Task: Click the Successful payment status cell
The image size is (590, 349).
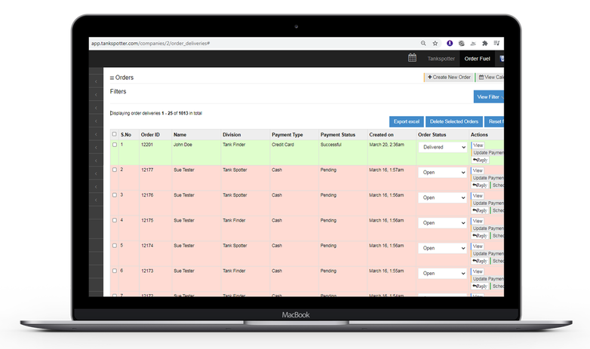Action: click(x=330, y=145)
